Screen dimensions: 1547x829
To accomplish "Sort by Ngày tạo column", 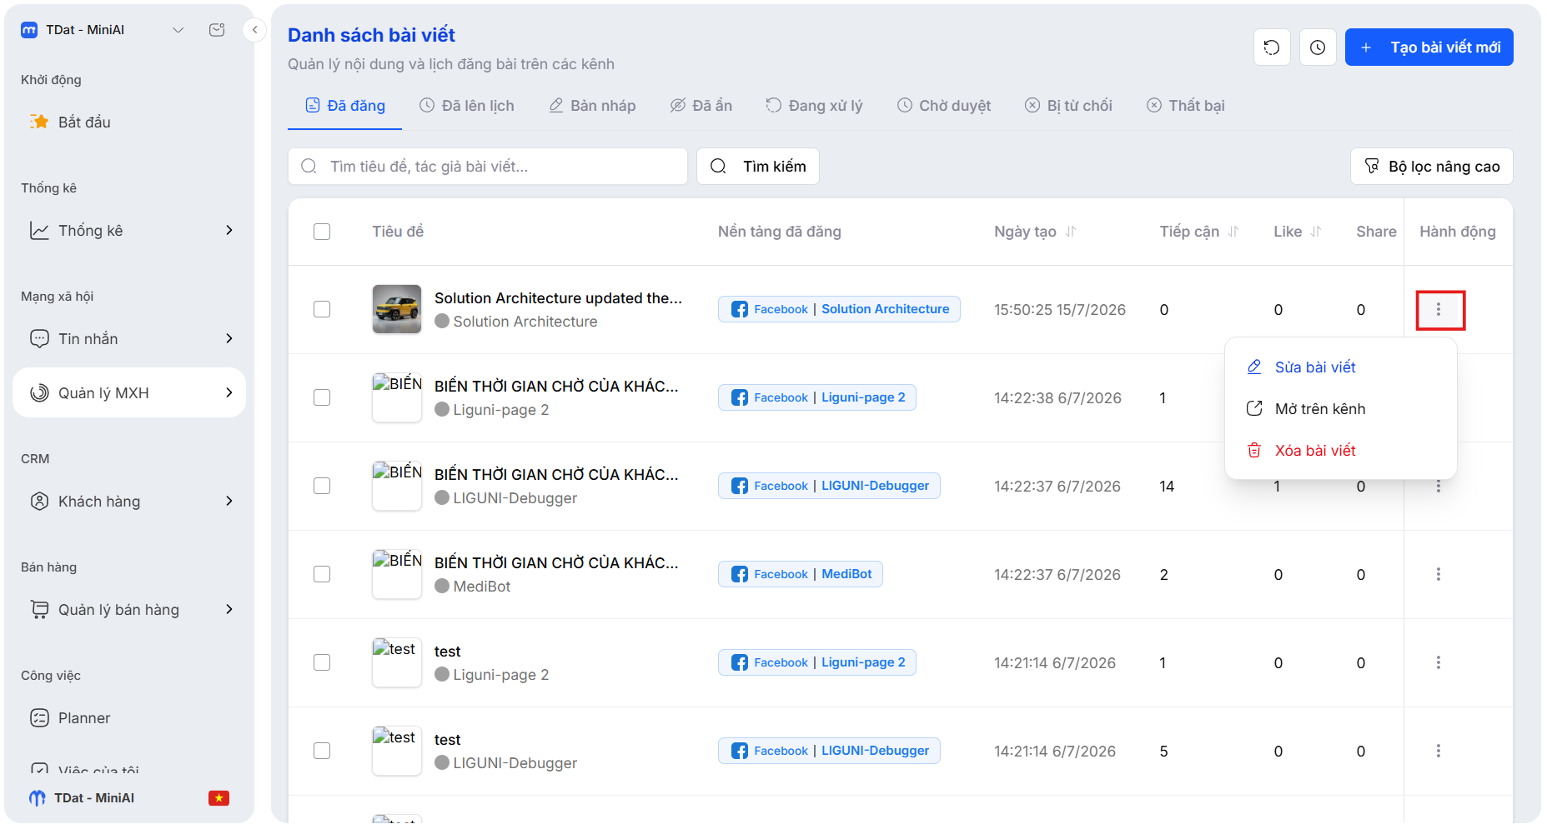I will coord(1071,232).
